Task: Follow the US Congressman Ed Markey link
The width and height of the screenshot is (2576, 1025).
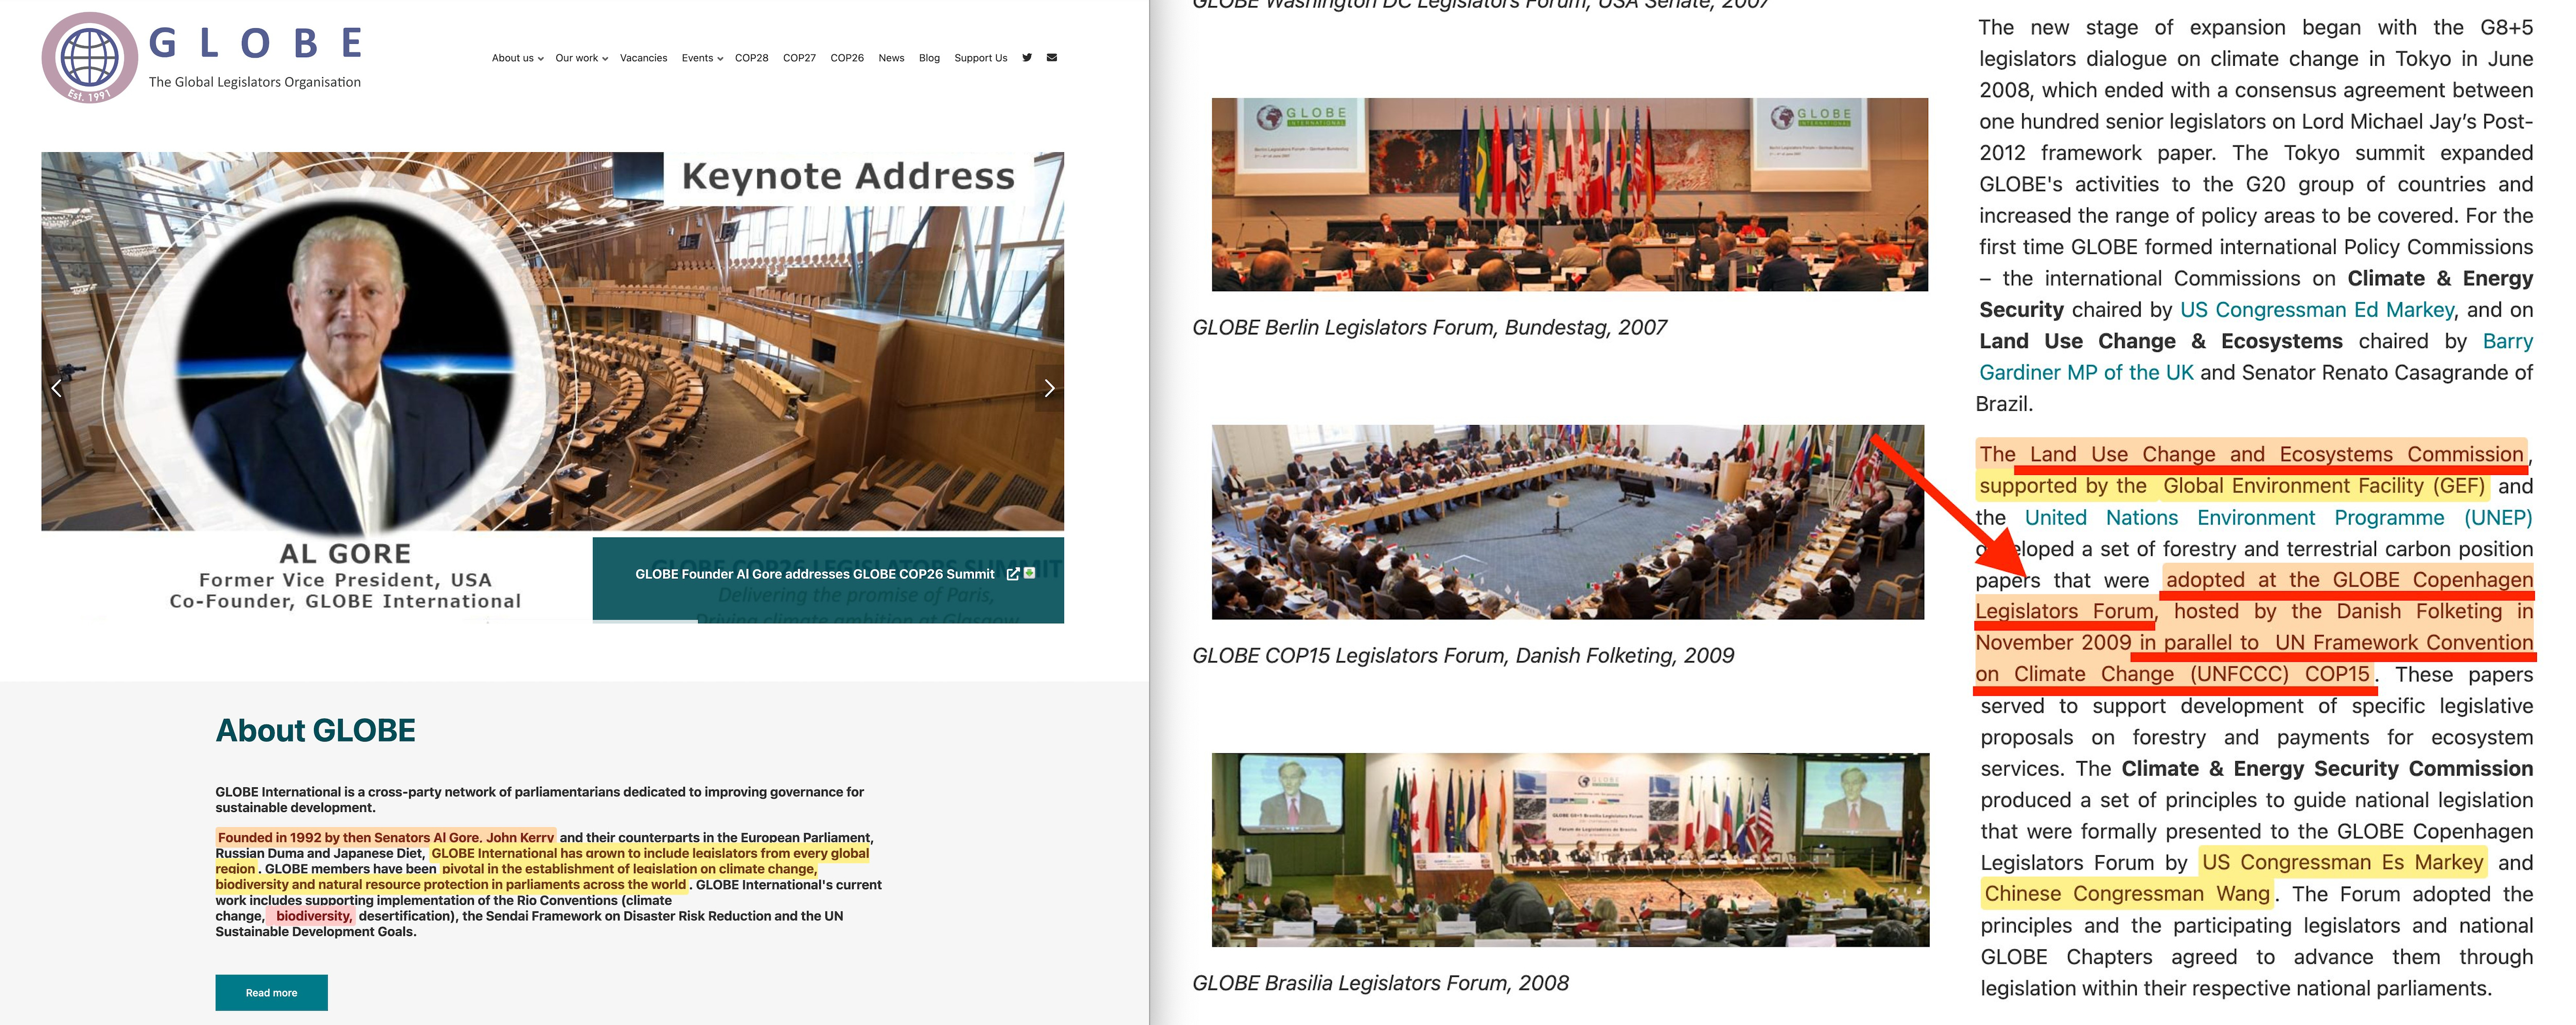Action: pos(2316,310)
